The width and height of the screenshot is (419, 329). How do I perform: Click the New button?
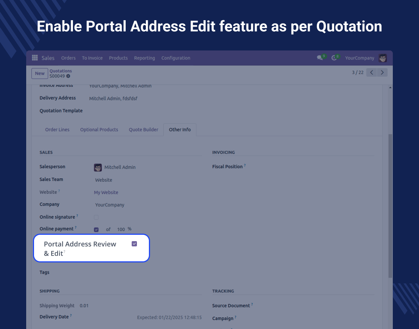tap(40, 73)
